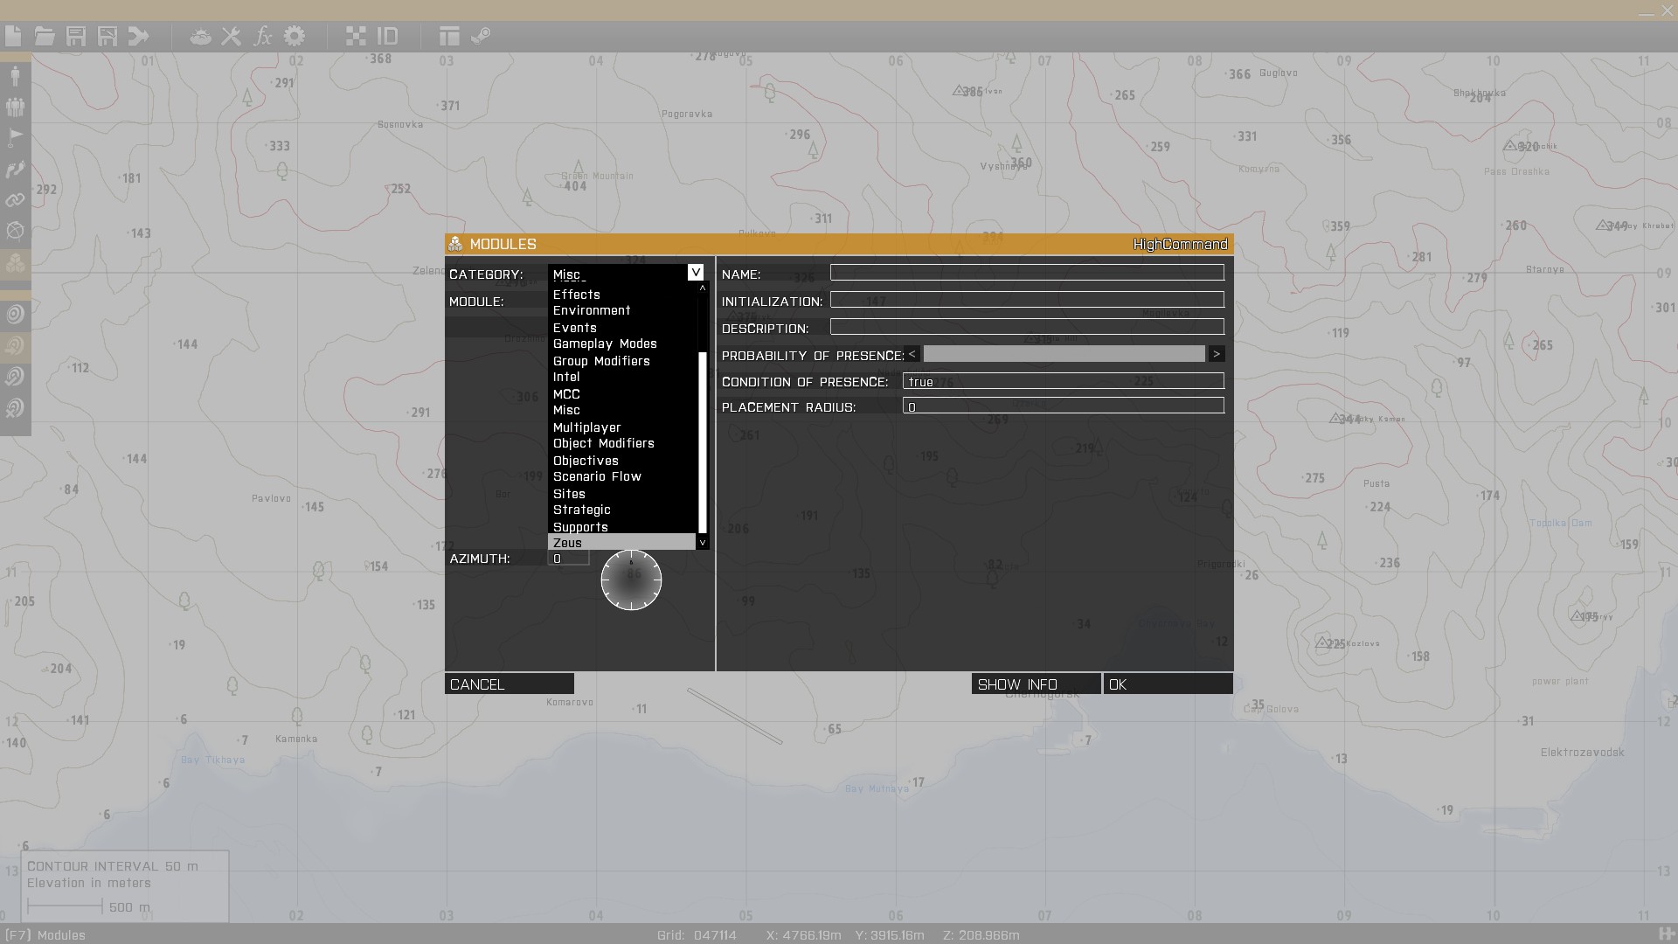The width and height of the screenshot is (1678, 944).
Task: Toggle the ID display toolbar icon
Action: [x=387, y=36]
